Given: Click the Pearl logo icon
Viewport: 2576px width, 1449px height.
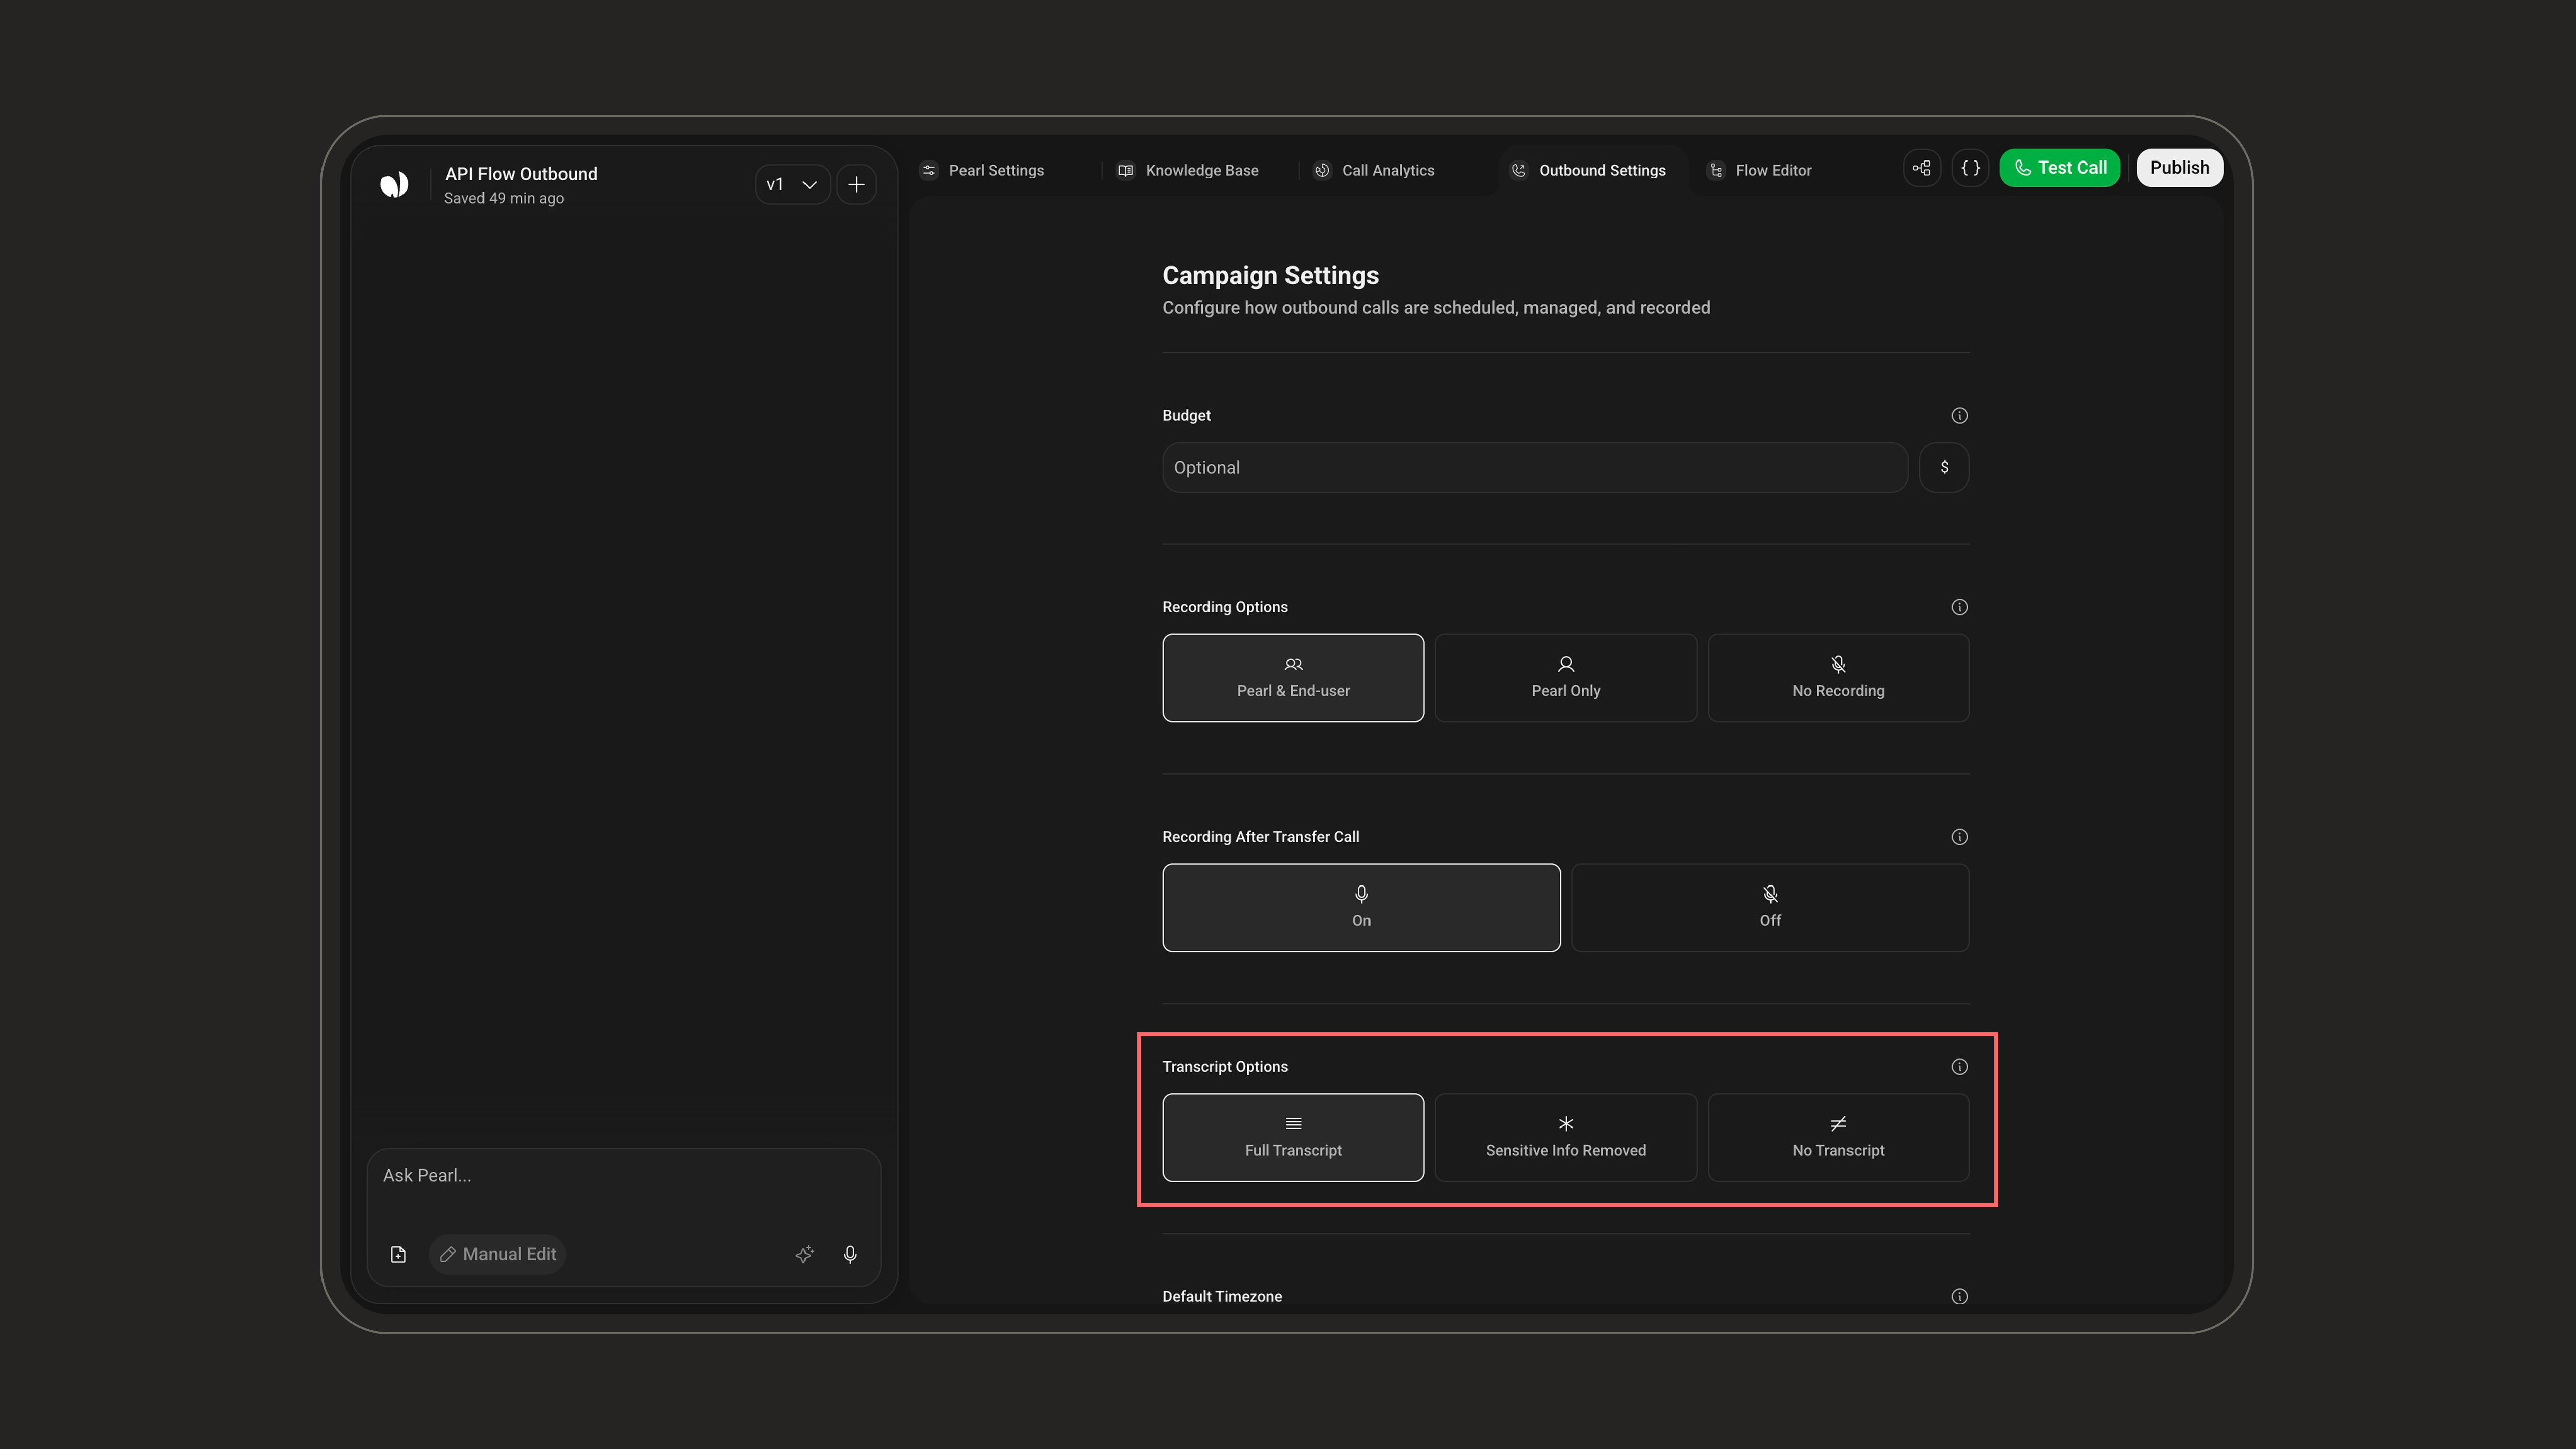Looking at the screenshot, I should (394, 184).
